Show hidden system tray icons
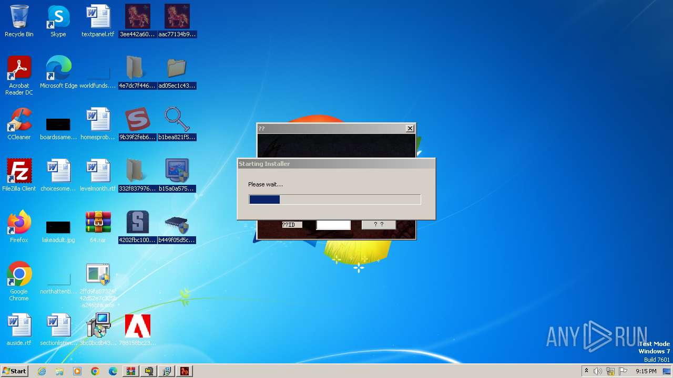673x378 pixels. 586,371
